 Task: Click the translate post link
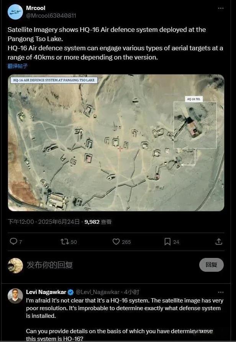click(x=18, y=66)
